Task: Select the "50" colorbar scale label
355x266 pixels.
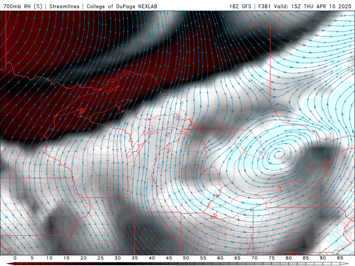Action: tap(186, 258)
